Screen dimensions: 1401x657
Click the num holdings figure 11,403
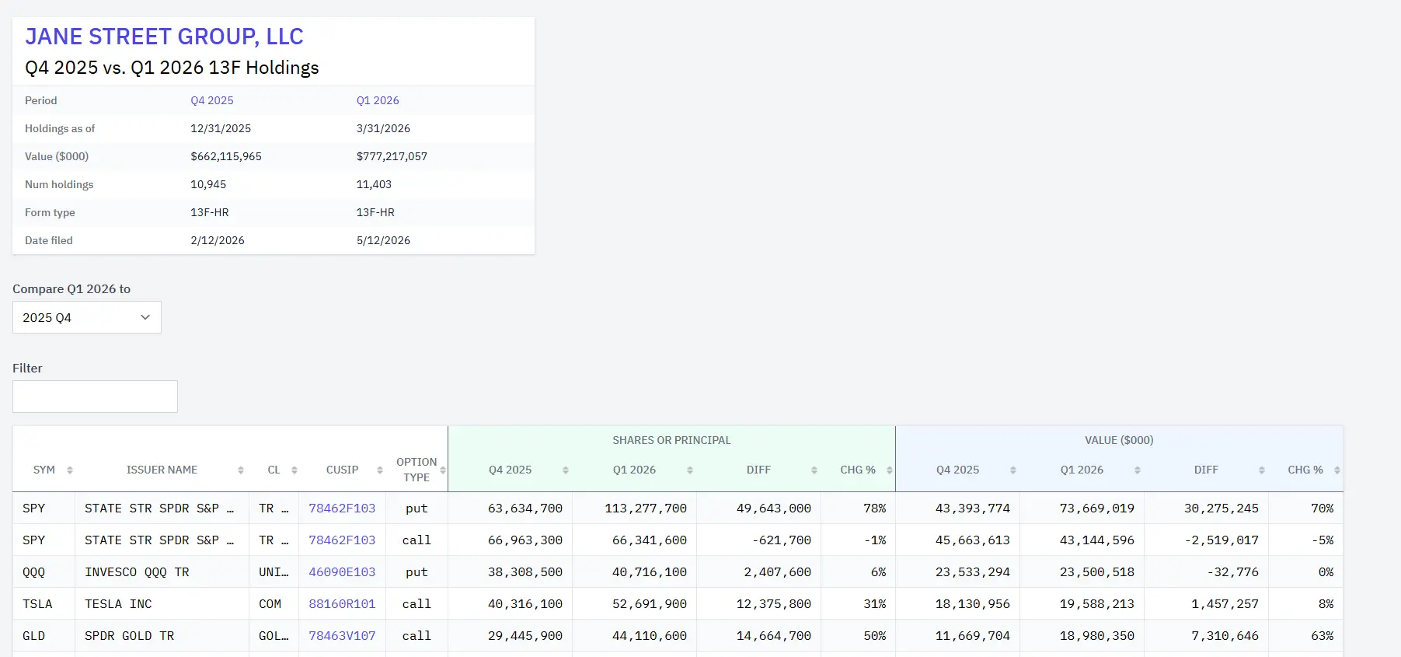click(x=374, y=184)
